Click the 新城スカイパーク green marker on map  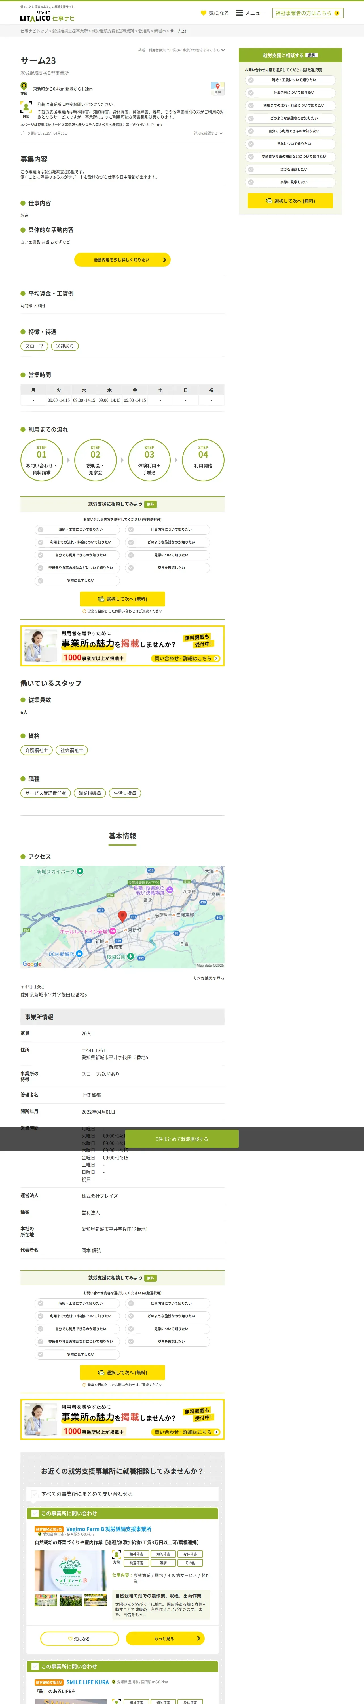tap(80, 871)
